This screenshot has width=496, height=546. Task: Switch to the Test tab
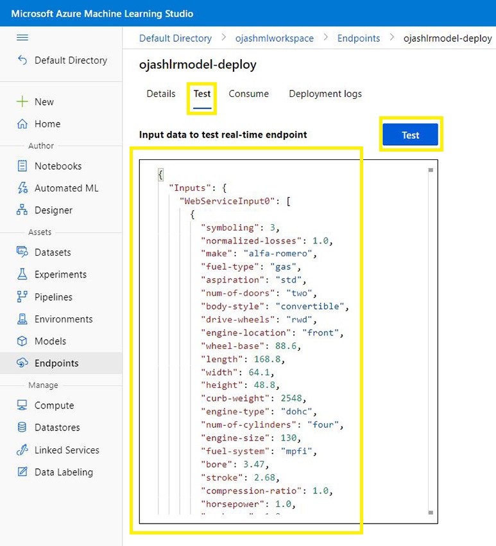click(x=202, y=94)
